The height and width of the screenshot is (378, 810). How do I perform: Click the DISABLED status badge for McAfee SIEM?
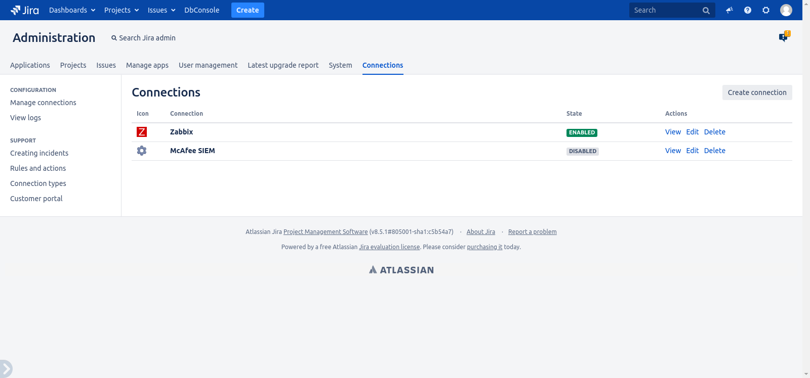[x=583, y=151]
